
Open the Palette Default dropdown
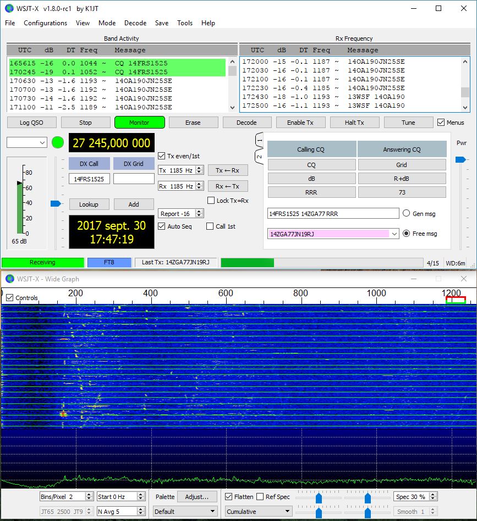tap(185, 511)
